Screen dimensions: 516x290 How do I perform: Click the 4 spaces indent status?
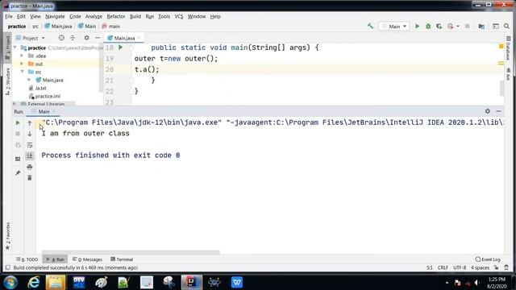click(x=480, y=268)
